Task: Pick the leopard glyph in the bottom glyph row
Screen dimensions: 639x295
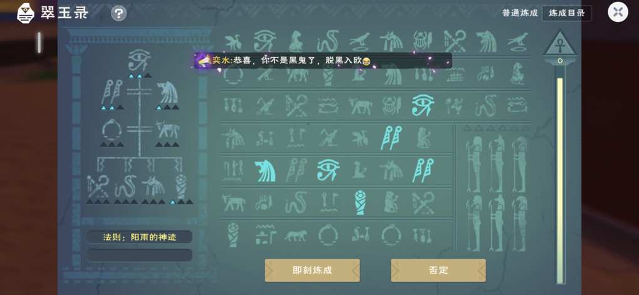Action: 296,235
